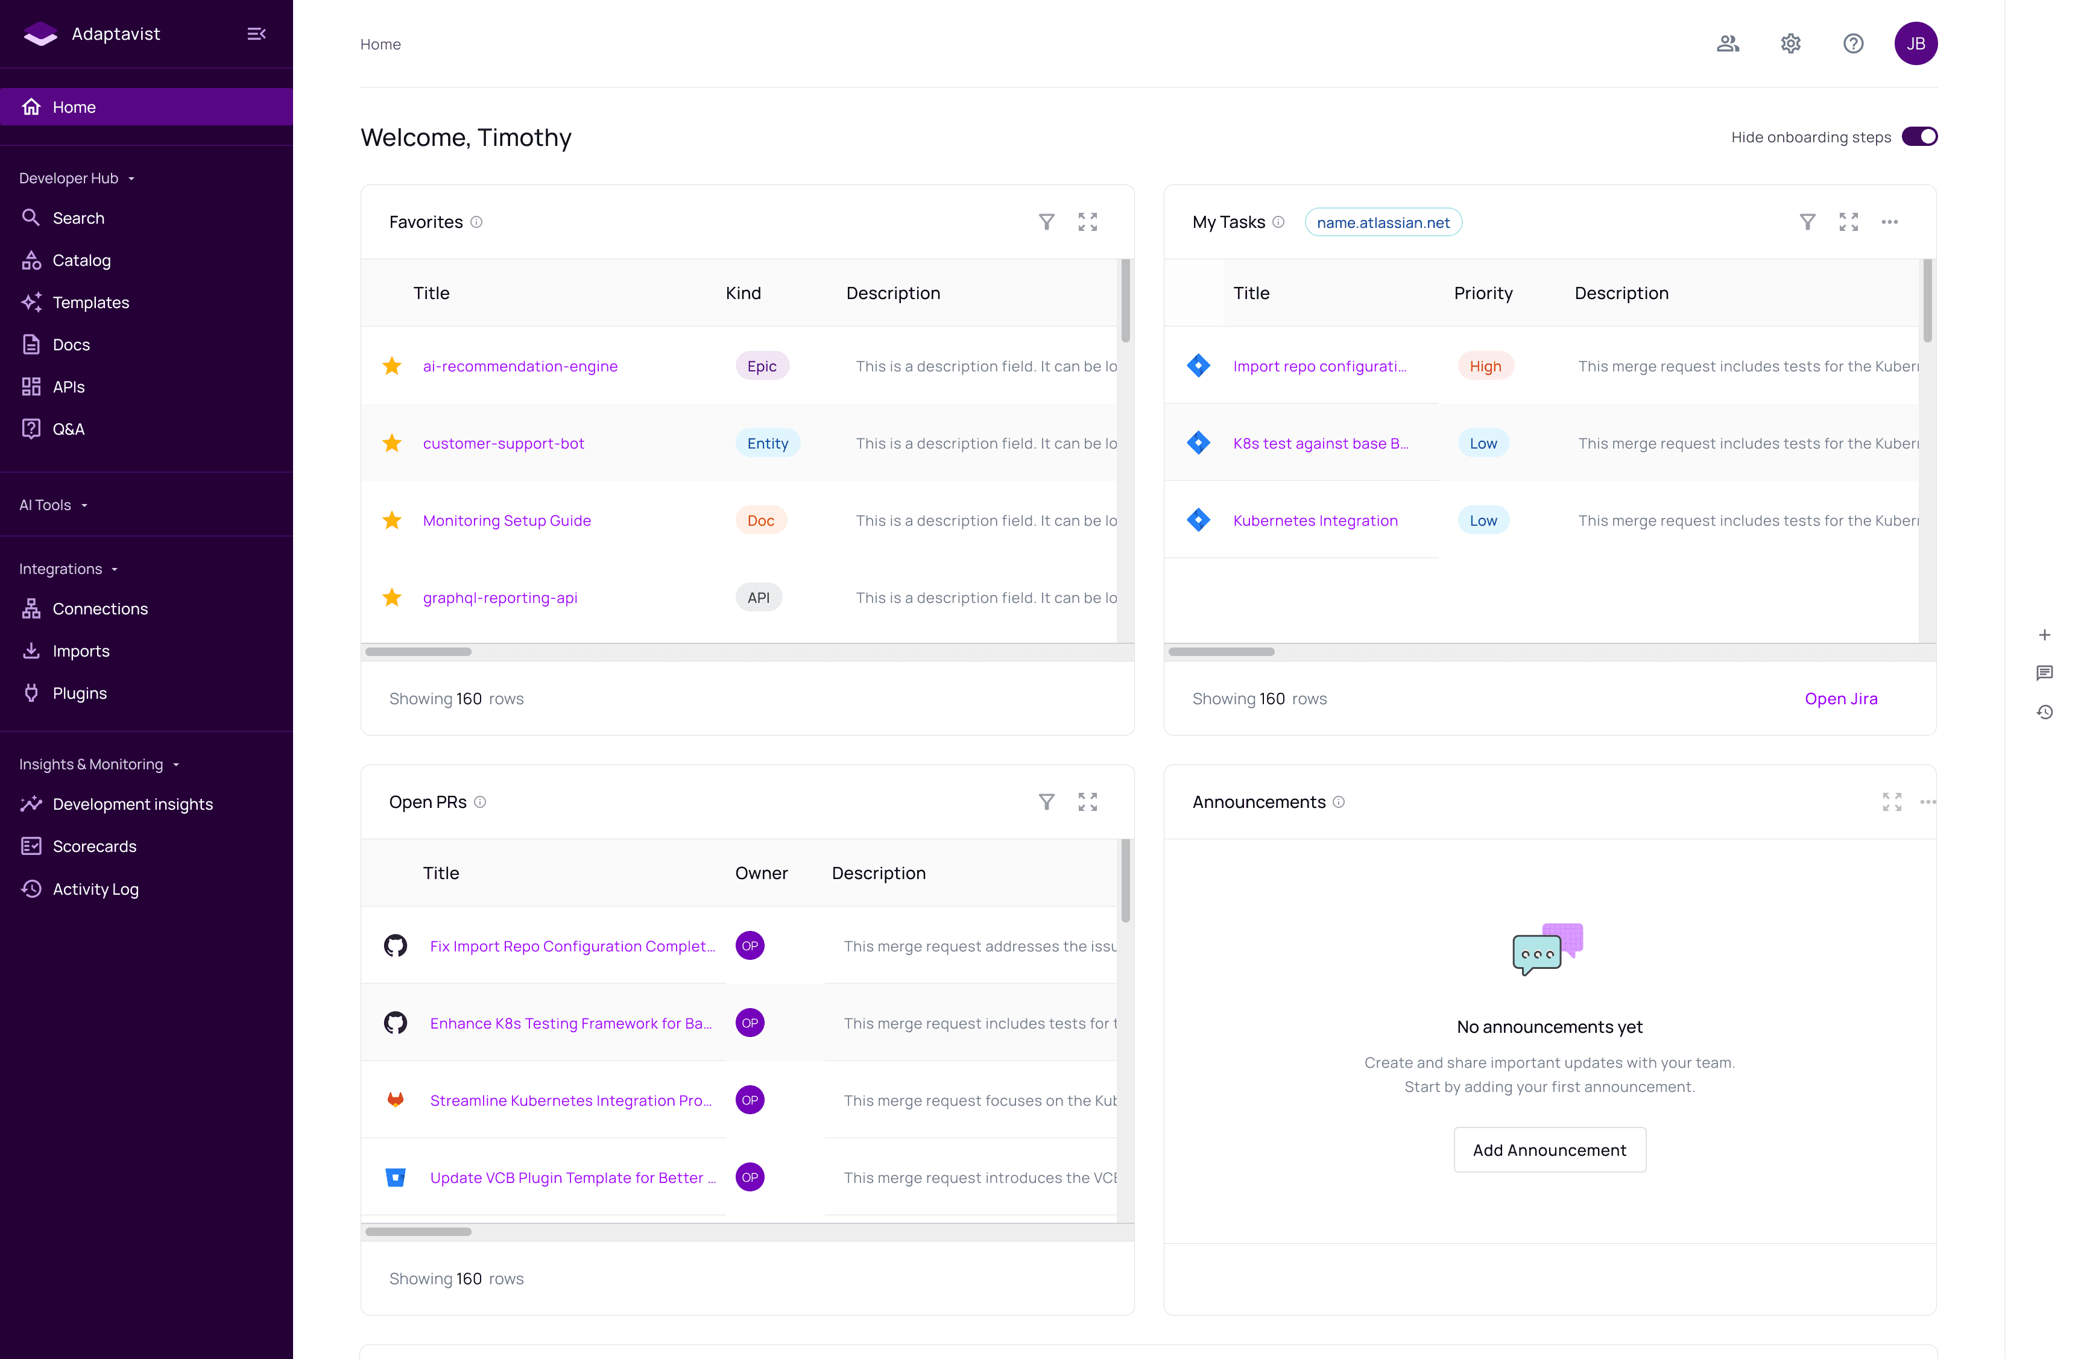This screenshot has width=2084, height=1359.
Task: Open the Favorites panel filter icon
Action: [x=1046, y=222]
